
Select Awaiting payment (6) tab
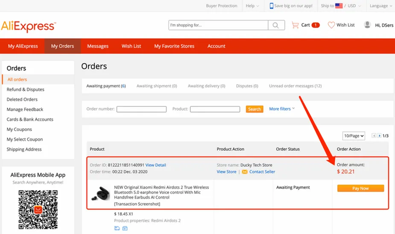(106, 86)
